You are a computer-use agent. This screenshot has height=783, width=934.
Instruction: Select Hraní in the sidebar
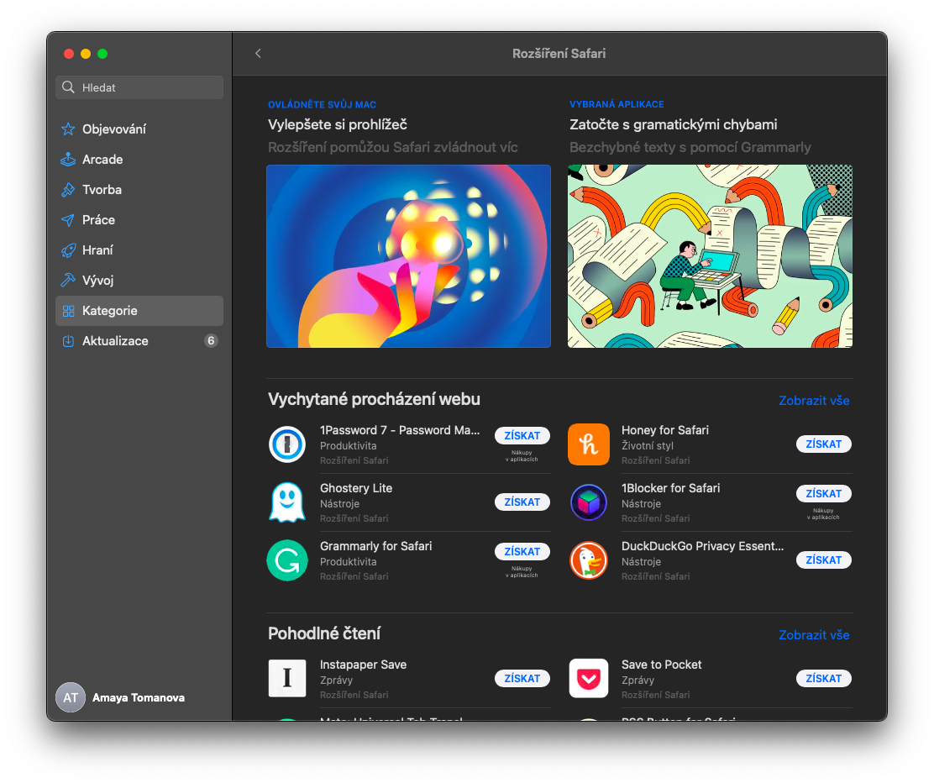coord(139,250)
